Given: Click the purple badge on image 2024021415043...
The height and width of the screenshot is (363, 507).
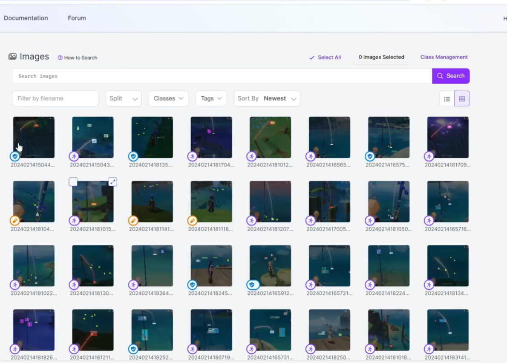Looking at the screenshot, I should [74, 156].
